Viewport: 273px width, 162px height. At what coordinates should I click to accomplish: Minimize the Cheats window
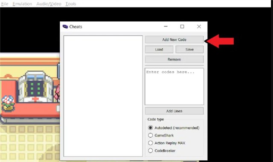[166, 26]
